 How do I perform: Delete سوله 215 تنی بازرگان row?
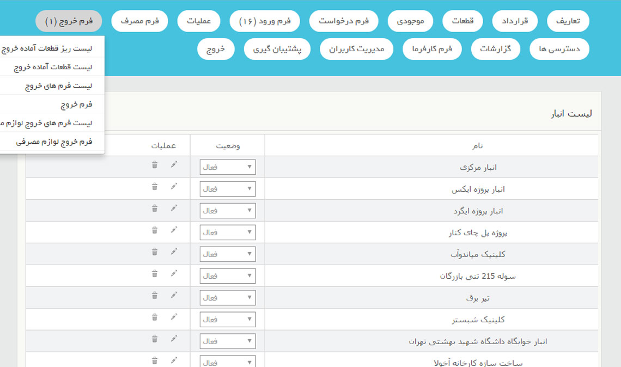coord(155,273)
